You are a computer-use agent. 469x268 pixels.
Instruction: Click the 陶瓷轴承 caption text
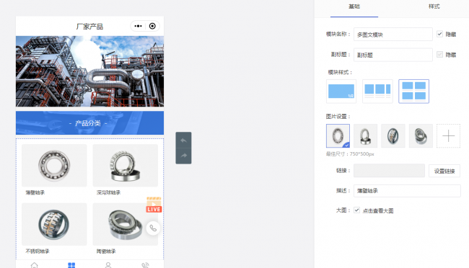106,251
